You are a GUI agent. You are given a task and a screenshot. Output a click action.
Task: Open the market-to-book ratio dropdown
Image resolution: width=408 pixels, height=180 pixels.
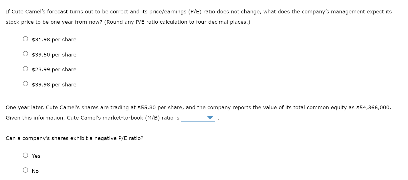click(x=210, y=117)
